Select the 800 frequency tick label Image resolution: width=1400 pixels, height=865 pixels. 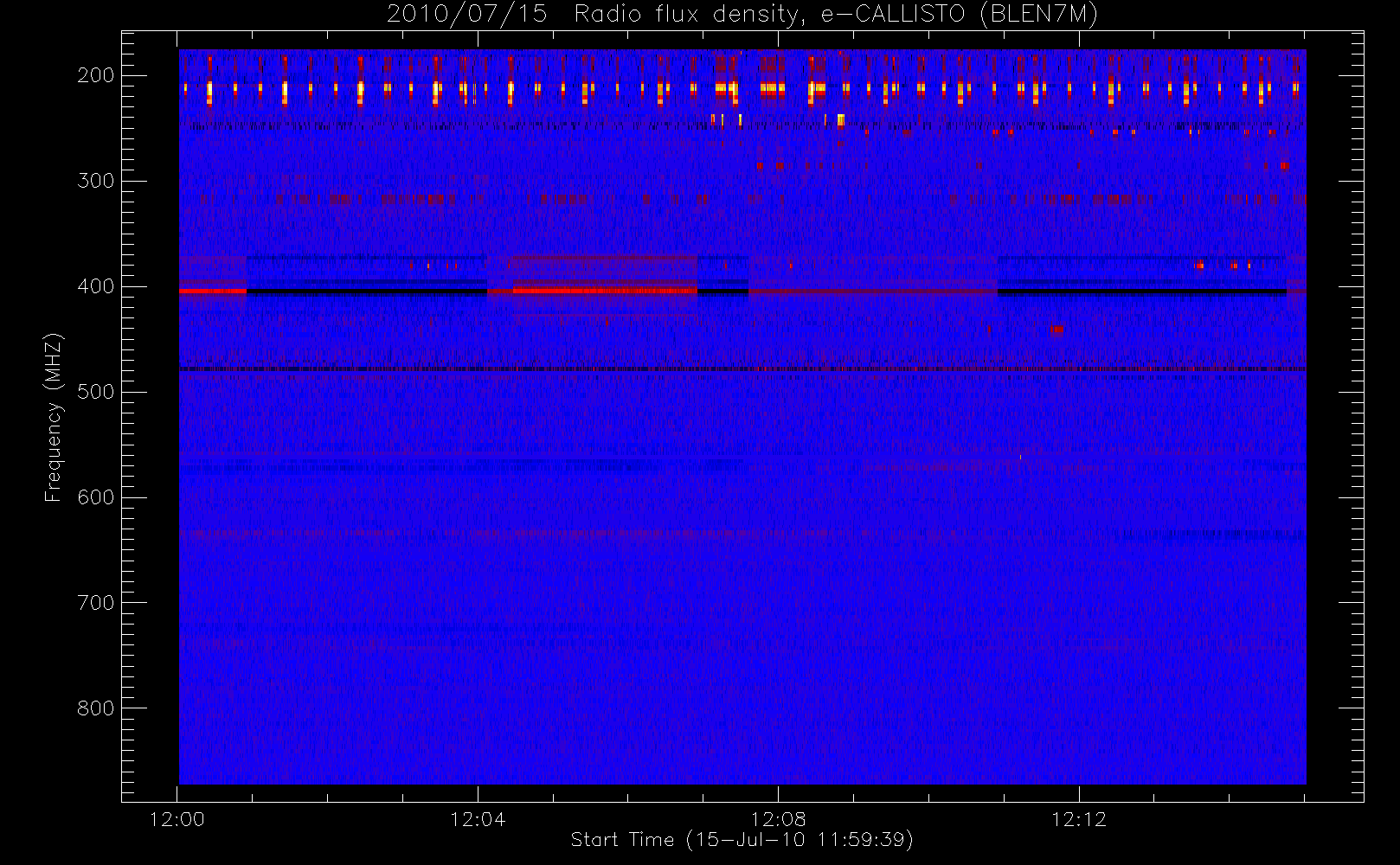[96, 708]
